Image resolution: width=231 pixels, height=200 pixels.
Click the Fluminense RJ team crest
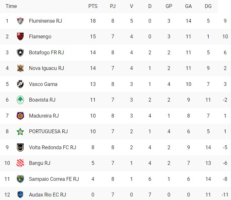[x=20, y=21]
